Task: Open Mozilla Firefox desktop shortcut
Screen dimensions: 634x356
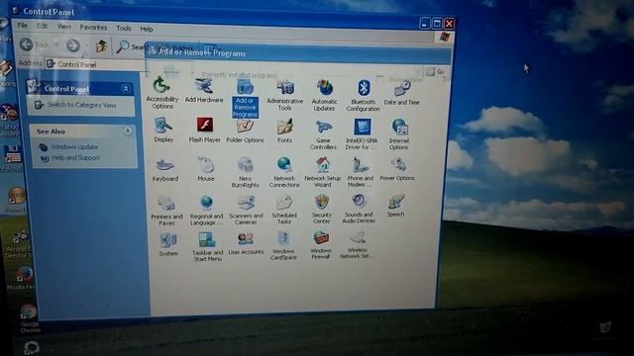Action: pyautogui.click(x=24, y=278)
